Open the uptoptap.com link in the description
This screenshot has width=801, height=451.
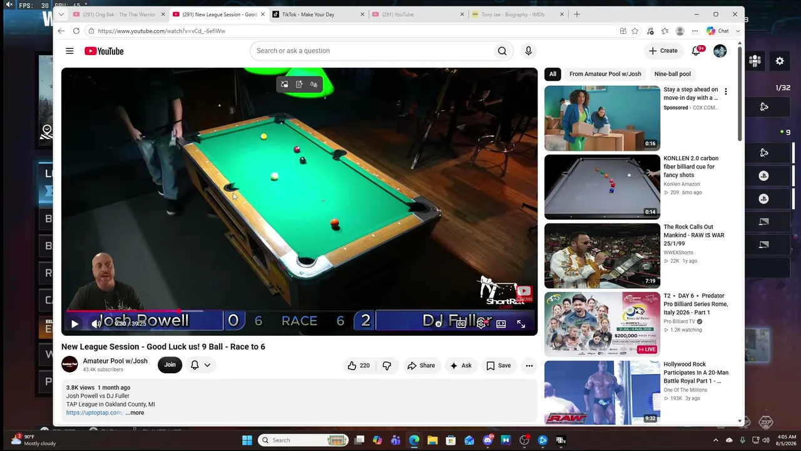pos(94,413)
